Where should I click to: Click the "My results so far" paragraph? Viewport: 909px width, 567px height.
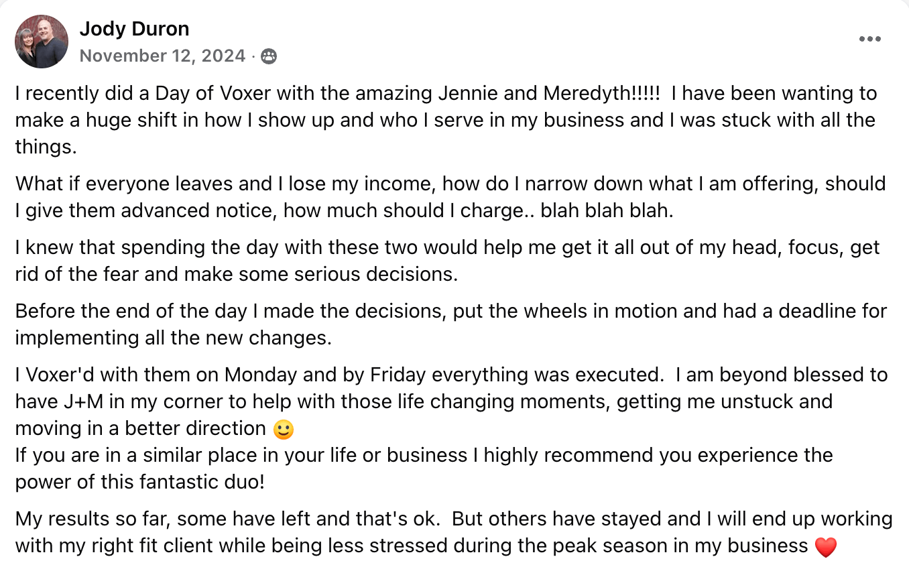tap(454, 532)
